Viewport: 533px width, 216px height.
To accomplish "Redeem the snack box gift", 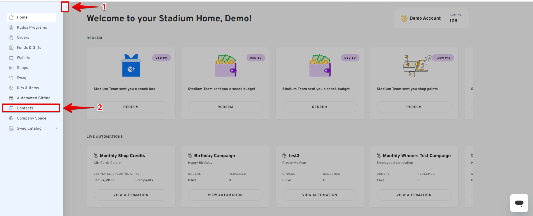I will pyautogui.click(x=131, y=107).
